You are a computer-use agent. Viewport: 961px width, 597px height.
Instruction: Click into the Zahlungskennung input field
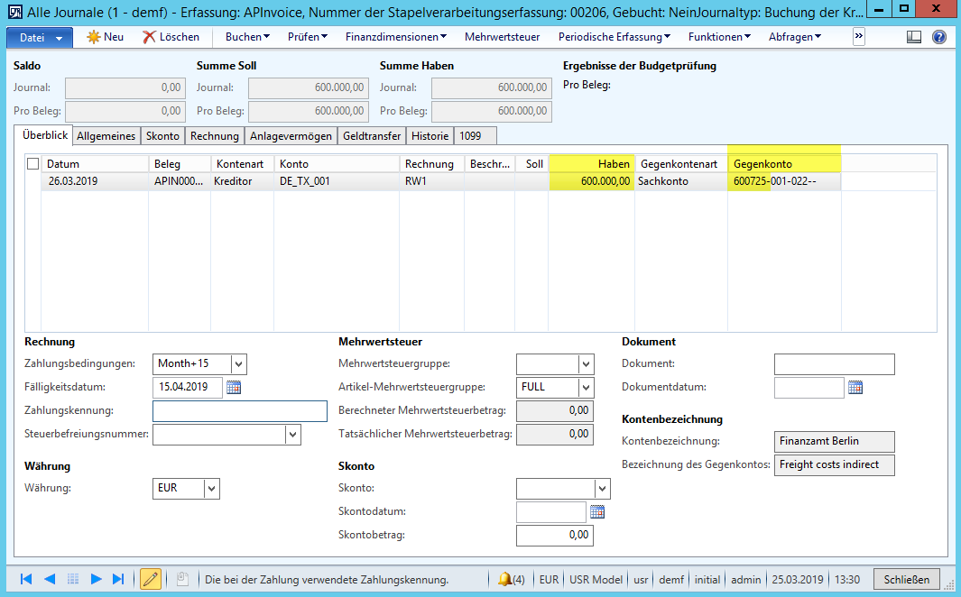[x=239, y=411]
